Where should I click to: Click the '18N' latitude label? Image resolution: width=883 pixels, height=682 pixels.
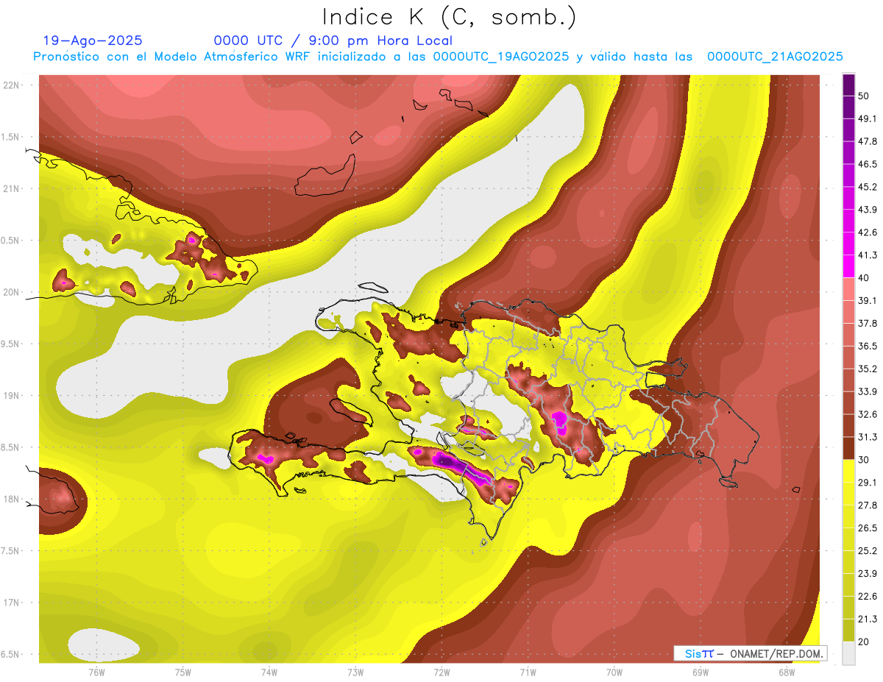tap(12, 499)
